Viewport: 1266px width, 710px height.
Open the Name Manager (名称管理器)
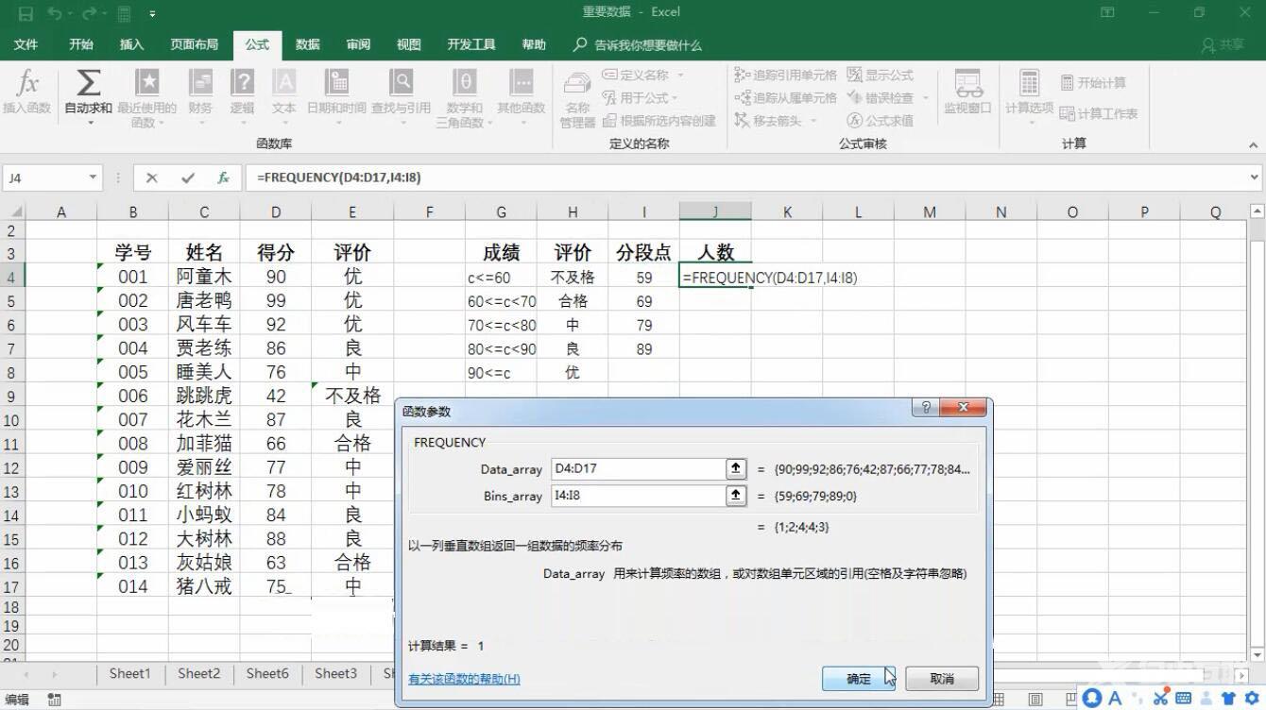577,99
